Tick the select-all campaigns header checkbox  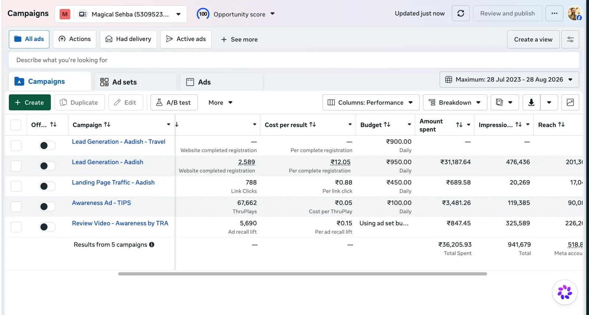click(16, 125)
